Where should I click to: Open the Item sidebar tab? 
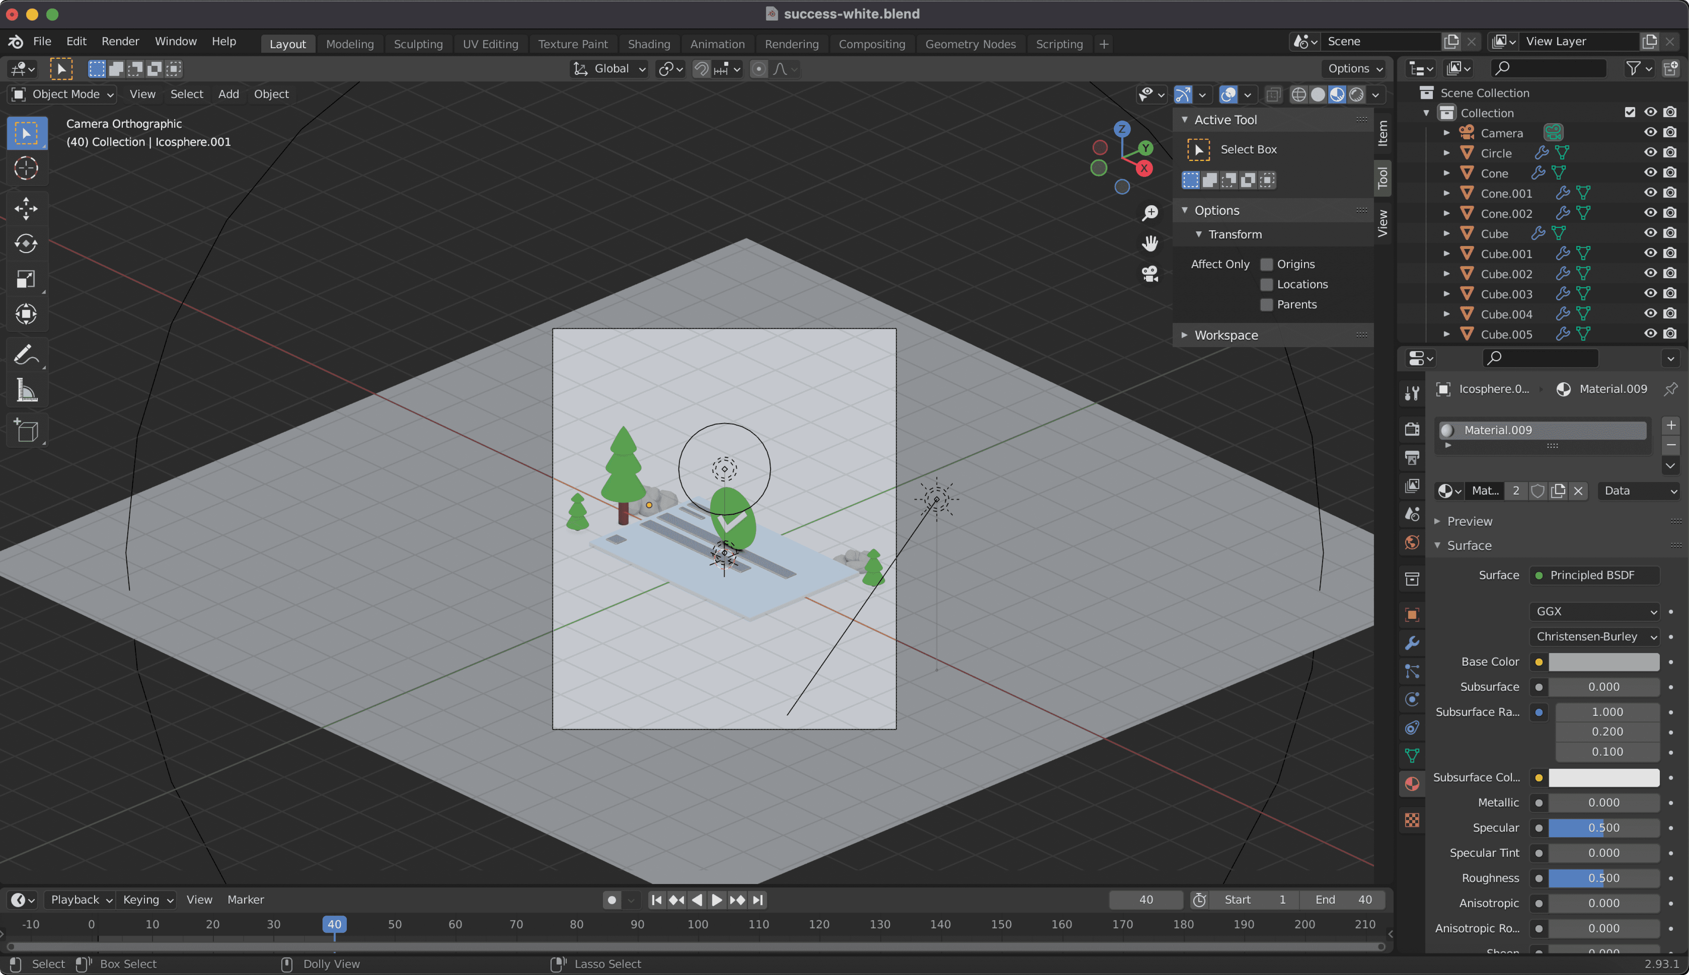point(1382,133)
